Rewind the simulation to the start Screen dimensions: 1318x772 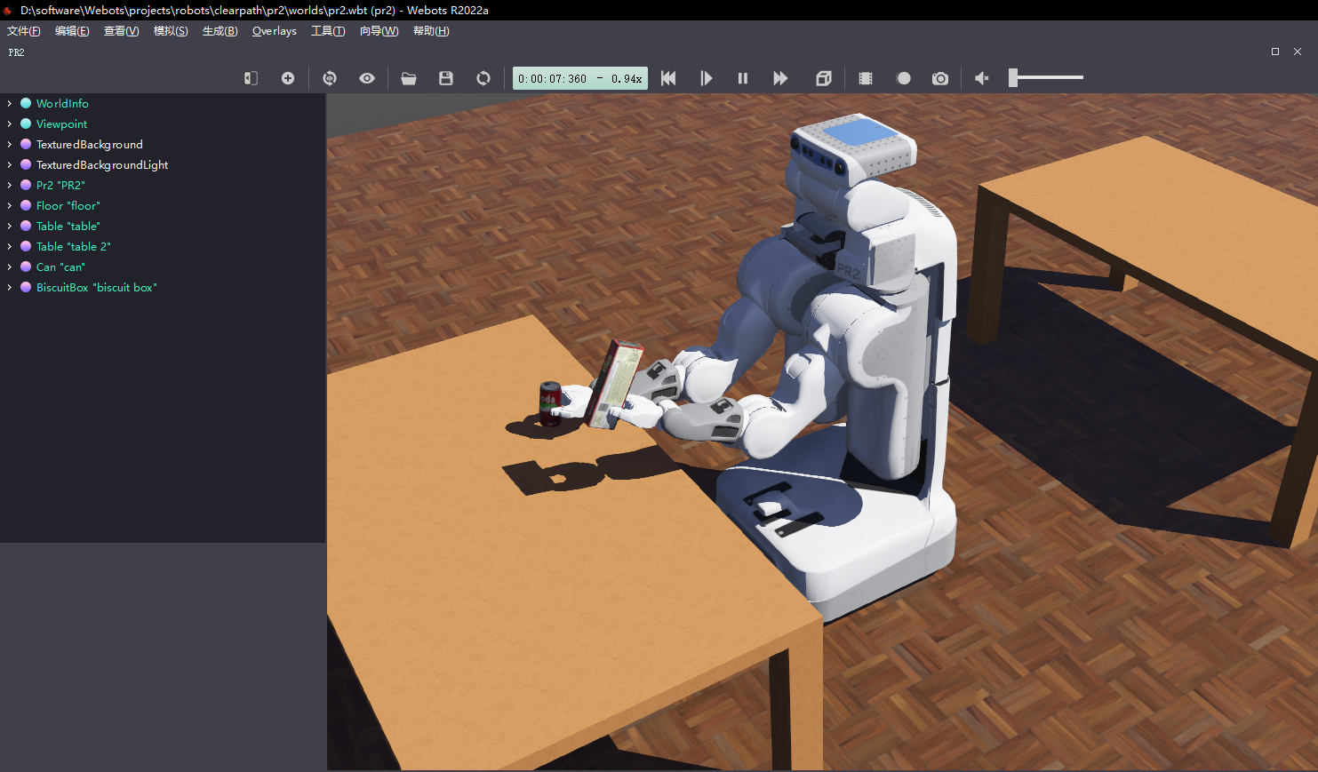[x=668, y=78]
